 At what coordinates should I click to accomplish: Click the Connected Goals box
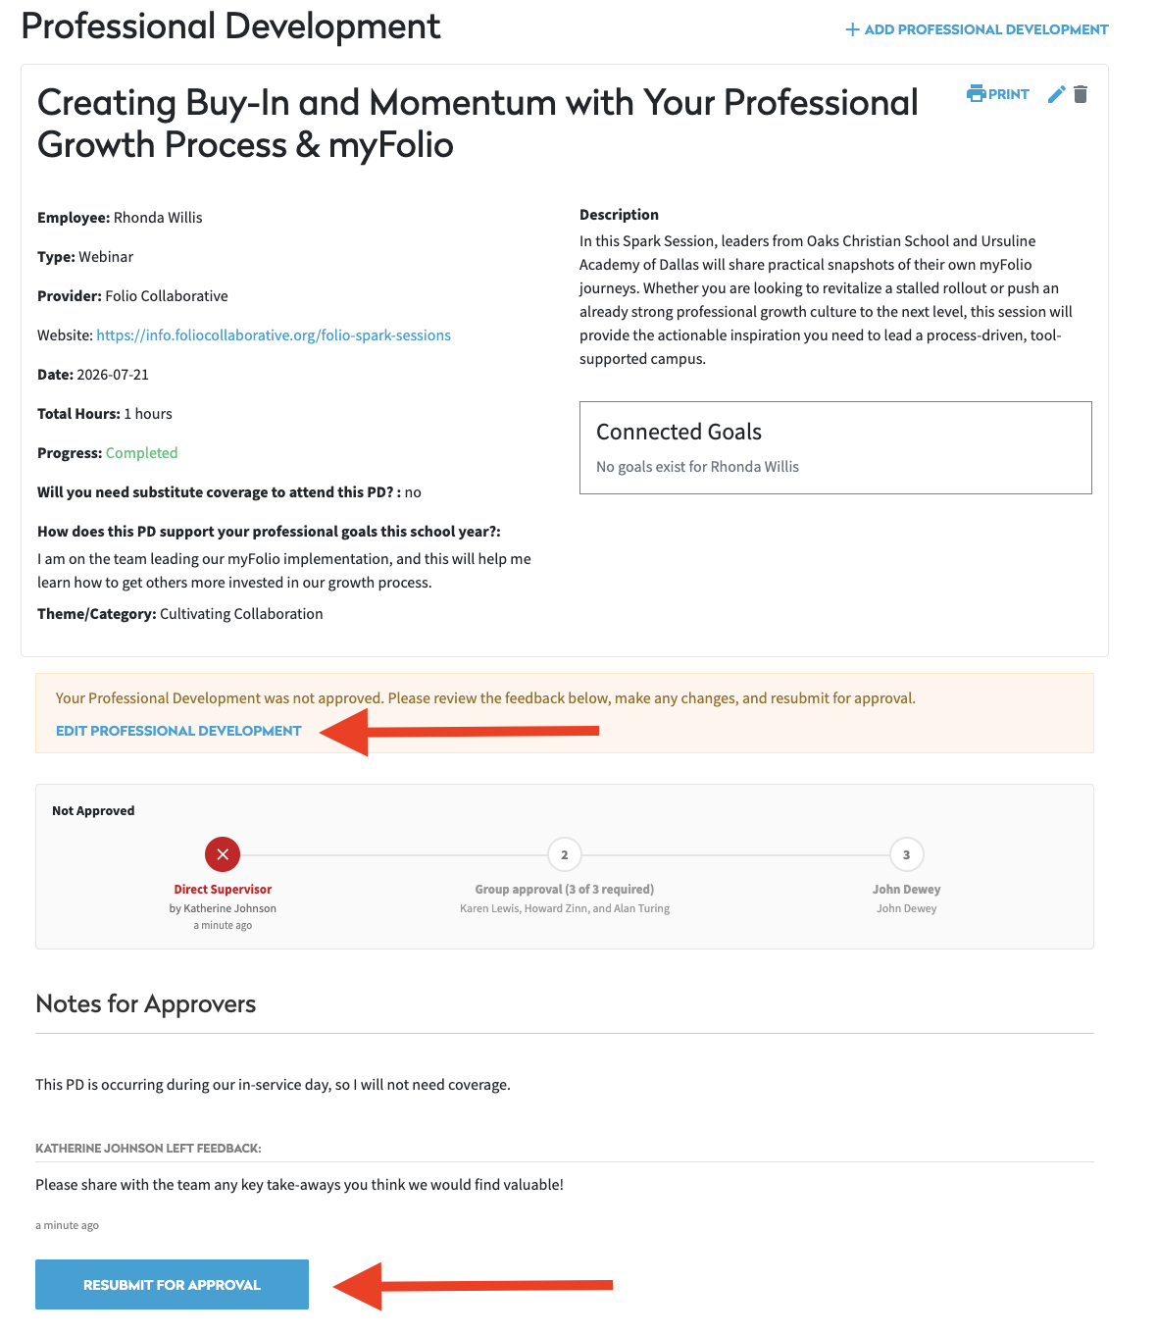pyautogui.click(x=835, y=447)
